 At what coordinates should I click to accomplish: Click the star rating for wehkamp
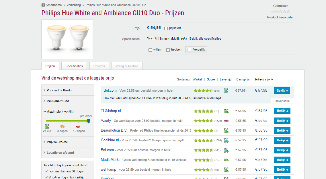(204, 170)
